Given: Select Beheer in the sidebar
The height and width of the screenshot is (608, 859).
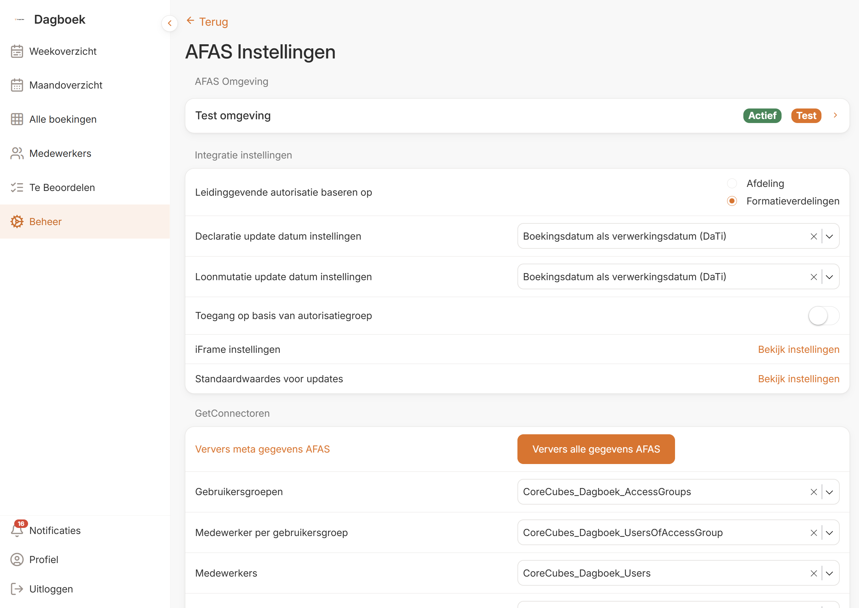Looking at the screenshot, I should click(x=85, y=222).
